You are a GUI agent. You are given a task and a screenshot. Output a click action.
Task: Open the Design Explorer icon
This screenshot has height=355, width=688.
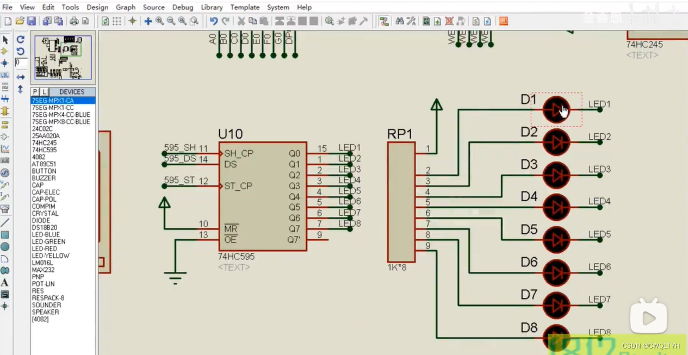click(x=426, y=21)
